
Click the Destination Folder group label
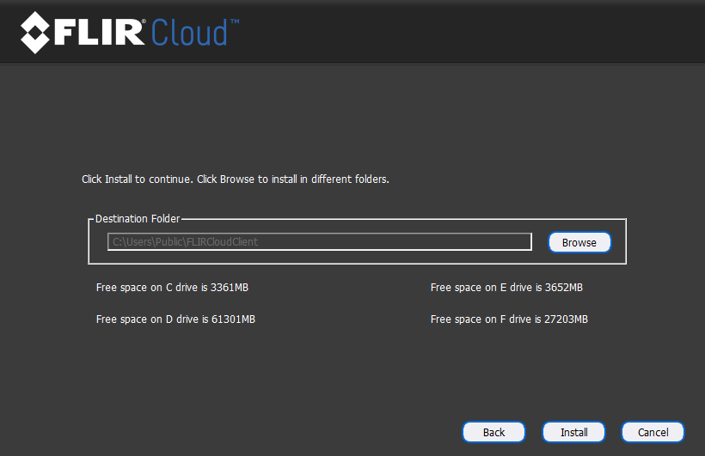pos(138,219)
